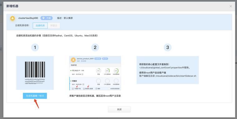This screenshot has width=237, height=119.
Task: Click the conf.properties path text
Action: (x=164, y=68)
